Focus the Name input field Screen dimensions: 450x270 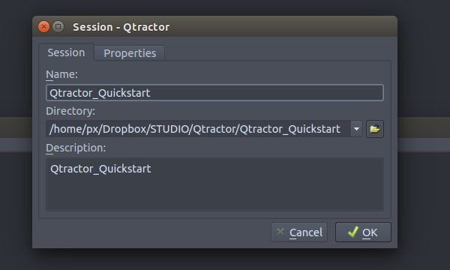214,93
